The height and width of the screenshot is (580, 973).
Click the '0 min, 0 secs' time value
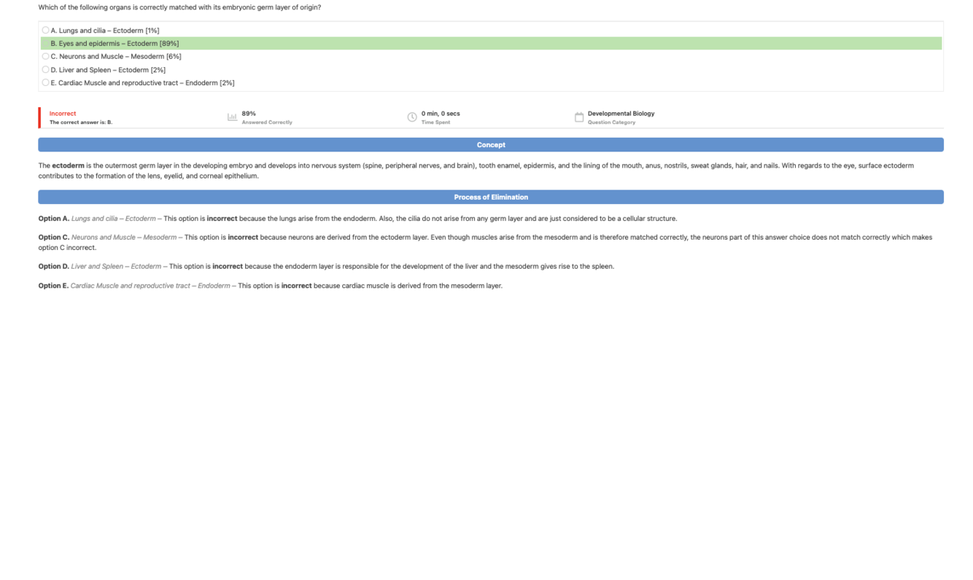click(x=441, y=114)
